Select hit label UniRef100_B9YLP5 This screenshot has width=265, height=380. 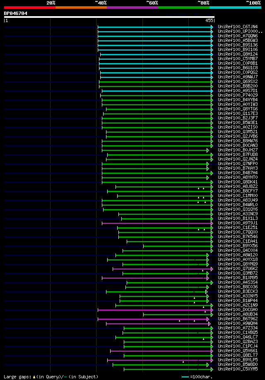(x=238, y=360)
